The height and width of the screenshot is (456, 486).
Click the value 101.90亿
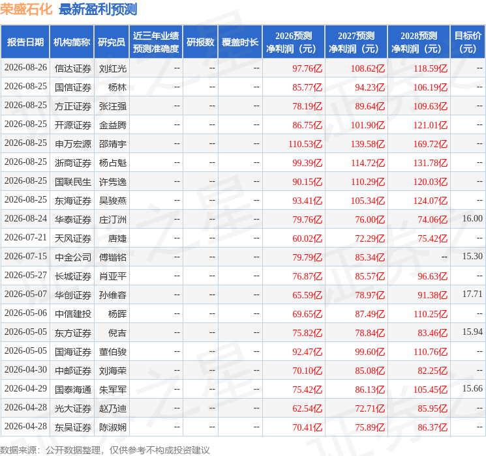pos(368,125)
